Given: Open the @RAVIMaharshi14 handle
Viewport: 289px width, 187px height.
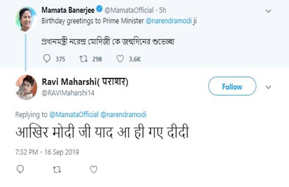Looking at the screenshot, I should [x=68, y=93].
